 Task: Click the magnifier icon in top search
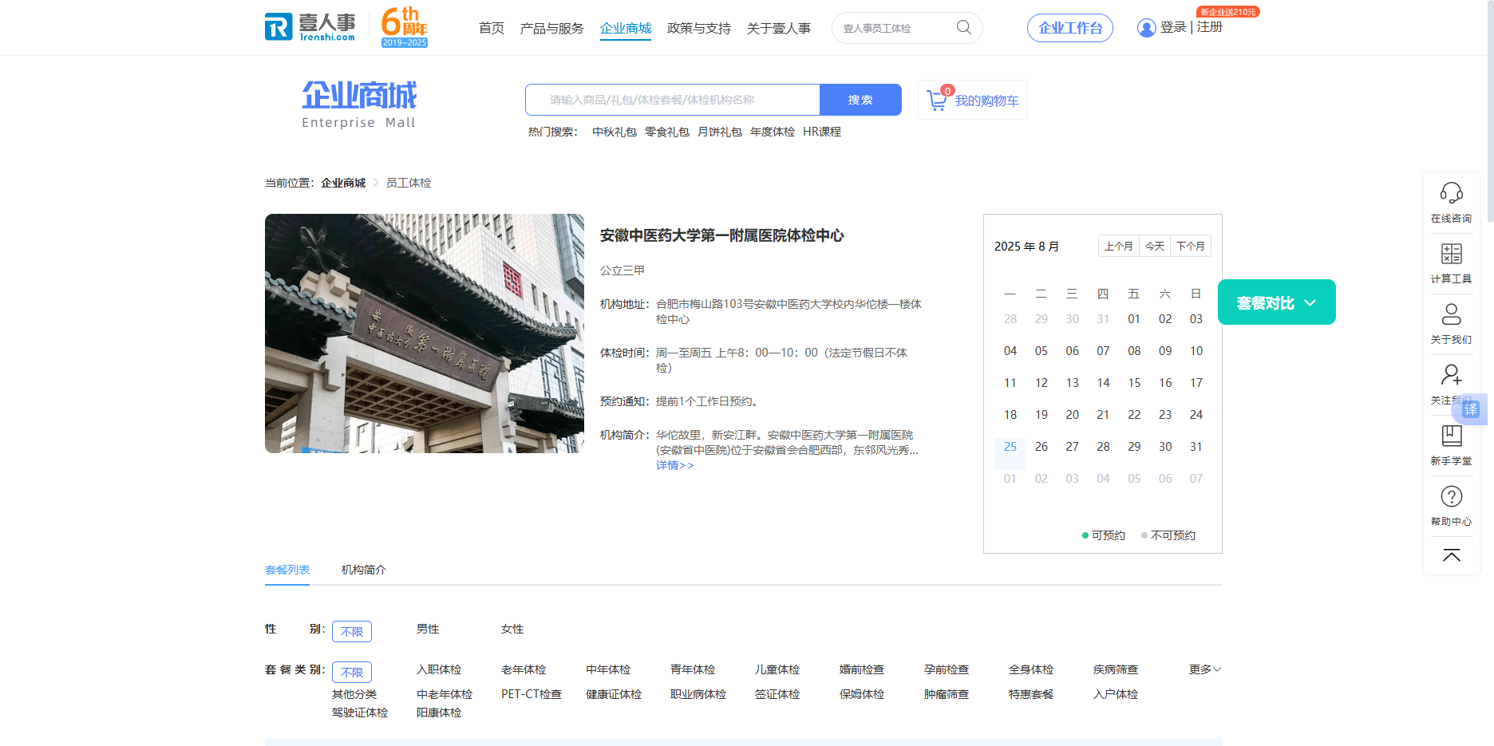coord(964,28)
